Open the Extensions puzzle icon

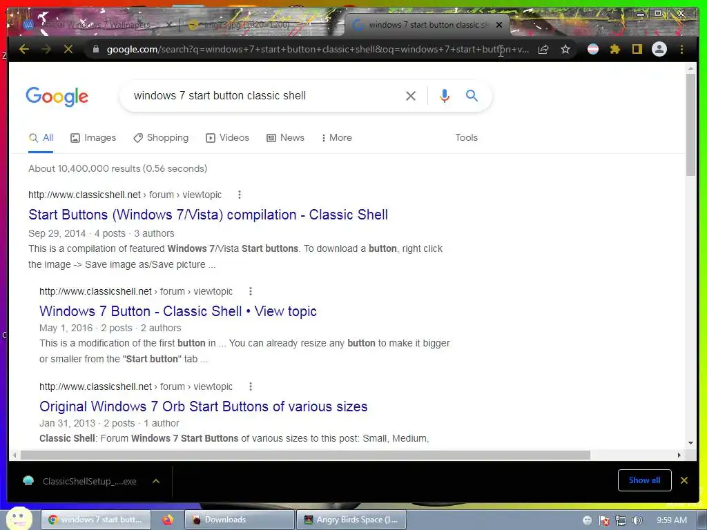[x=615, y=49]
